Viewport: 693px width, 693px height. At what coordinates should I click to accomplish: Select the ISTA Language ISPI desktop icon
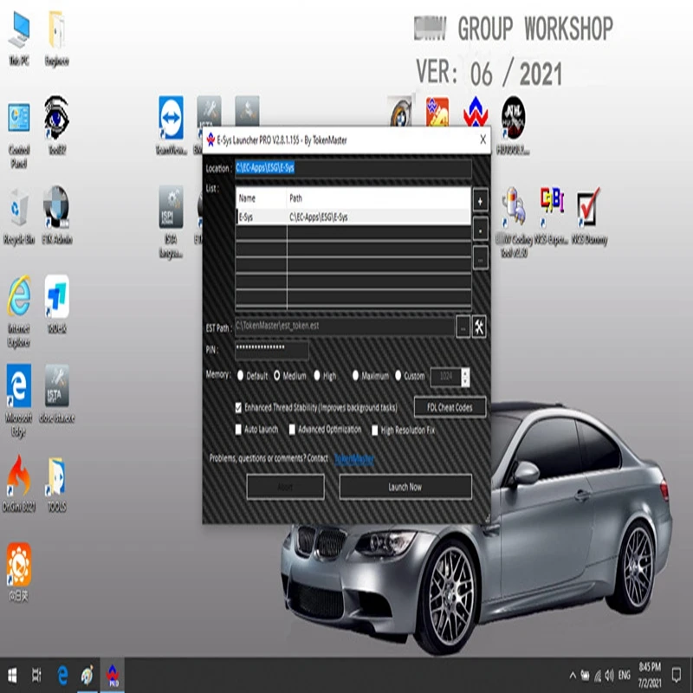171,222
